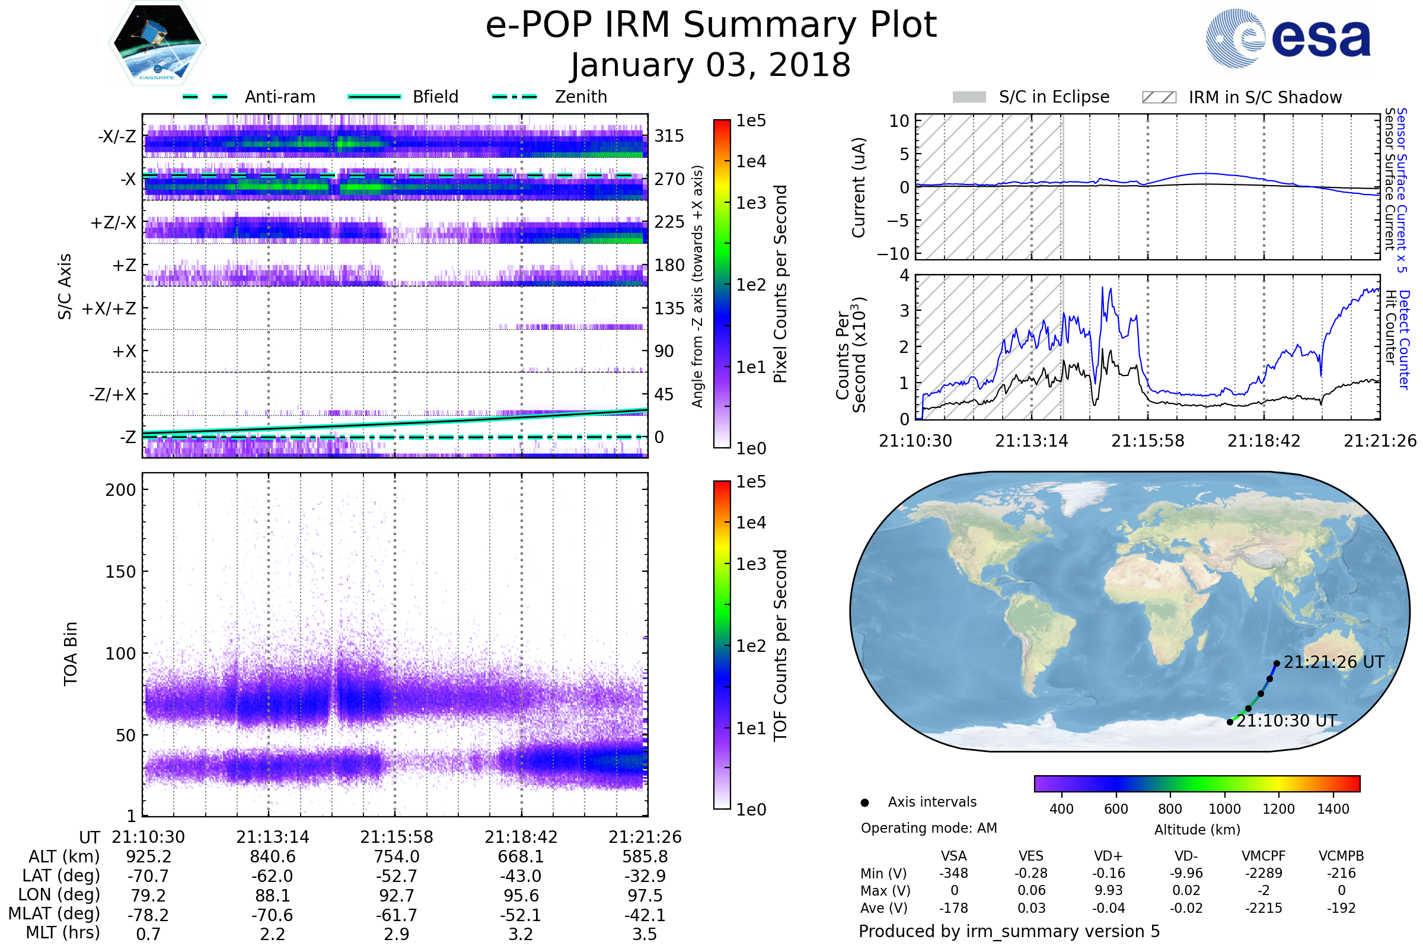Viewport: 1423px width, 949px height.
Task: Click the Zenith dash-dot legend marker
Action: (514, 97)
